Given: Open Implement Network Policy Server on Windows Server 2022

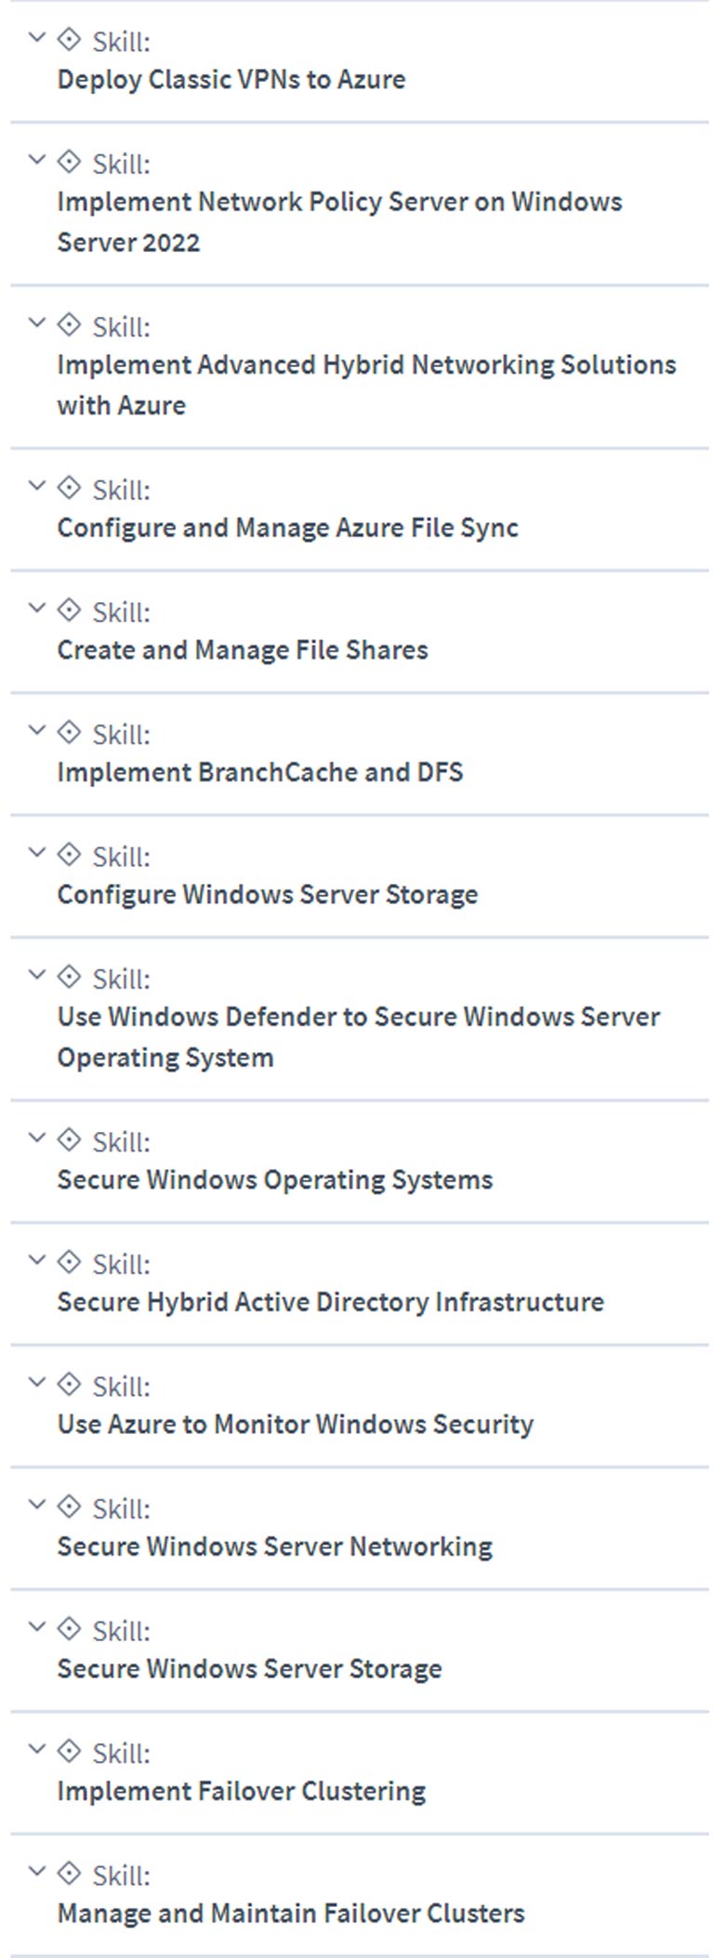Looking at the screenshot, I should (x=339, y=222).
